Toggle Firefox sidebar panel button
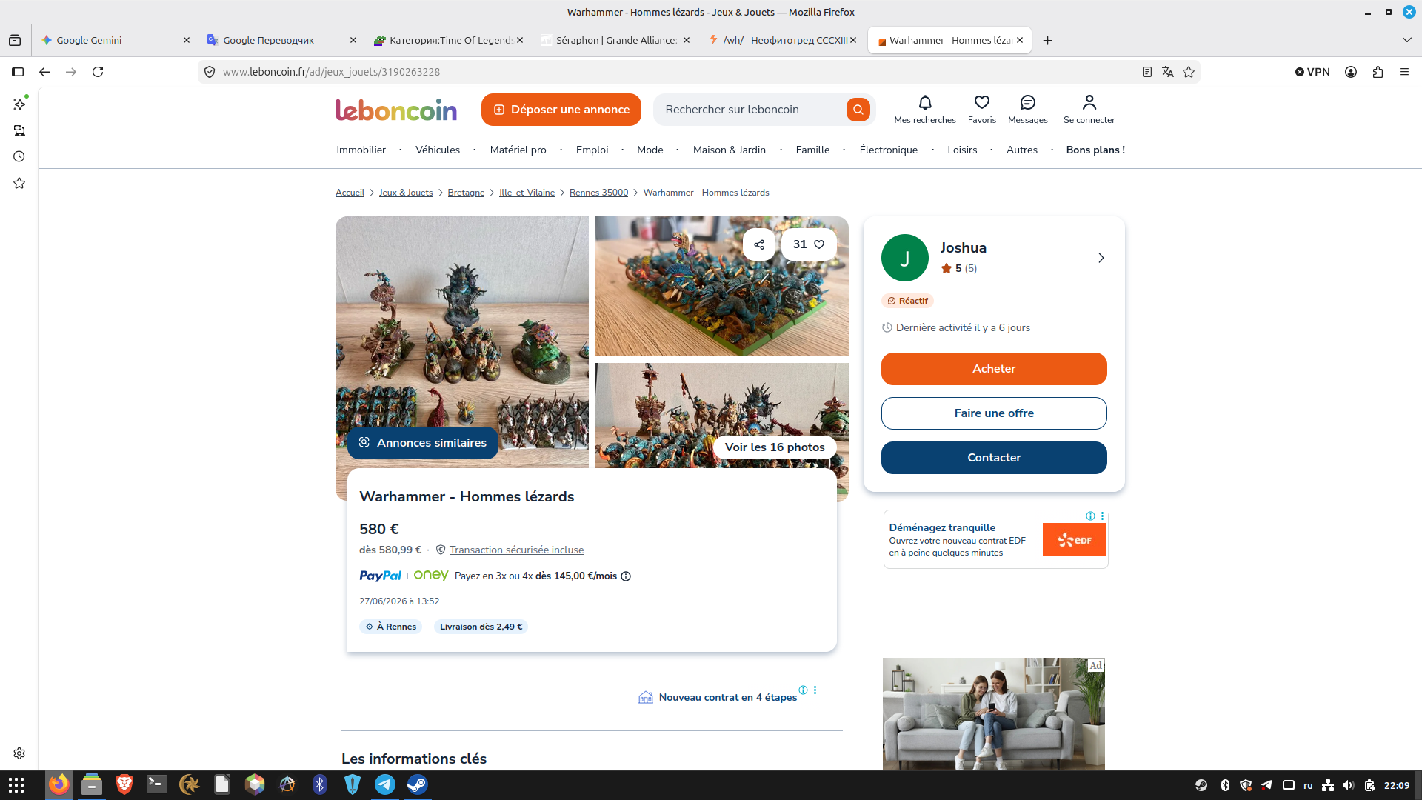This screenshot has width=1422, height=800. point(18,72)
